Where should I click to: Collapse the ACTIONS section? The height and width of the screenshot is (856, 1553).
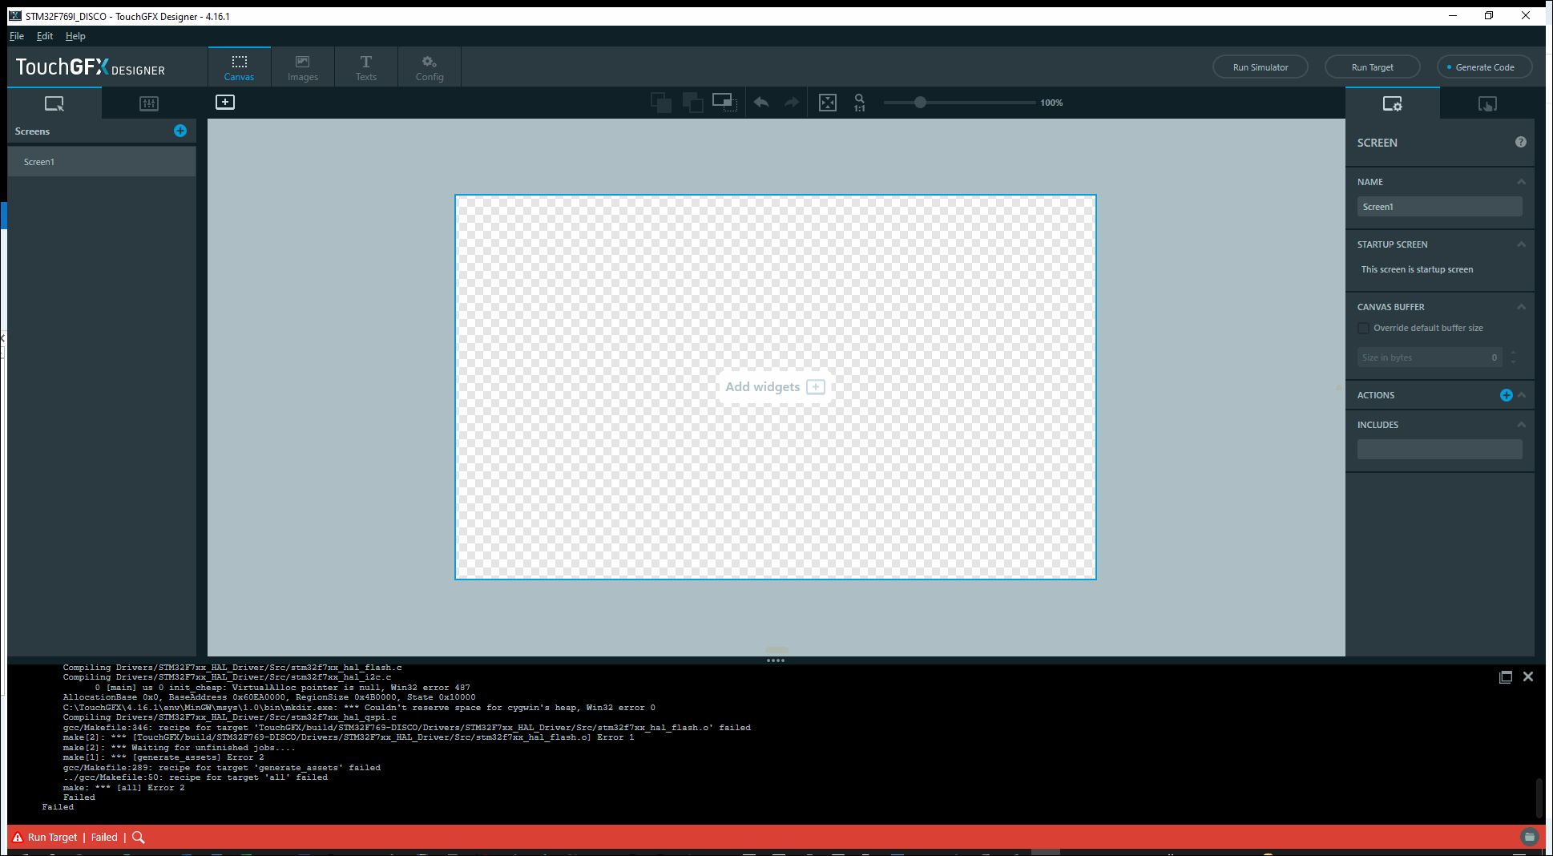pyautogui.click(x=1522, y=395)
